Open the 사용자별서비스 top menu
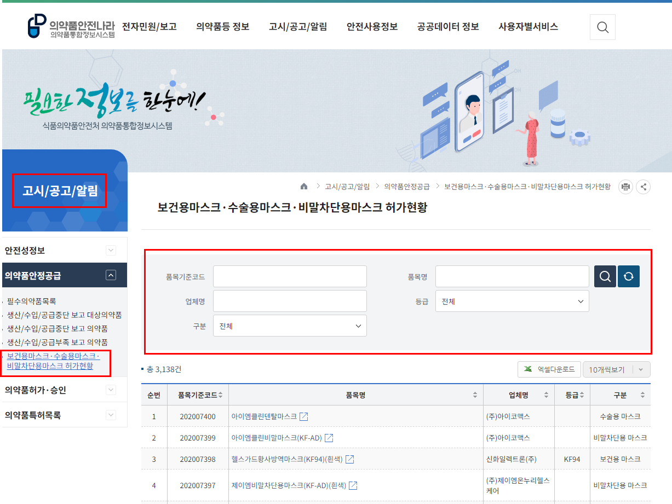The height and width of the screenshot is (504, 672). click(x=528, y=27)
